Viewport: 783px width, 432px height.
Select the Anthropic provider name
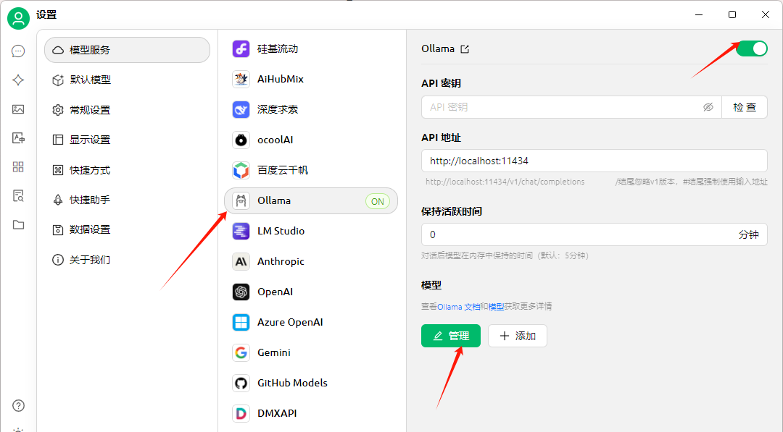click(281, 262)
